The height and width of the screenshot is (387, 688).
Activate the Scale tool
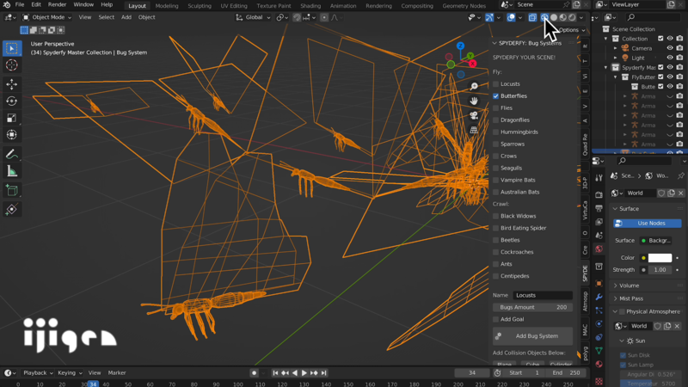12,118
